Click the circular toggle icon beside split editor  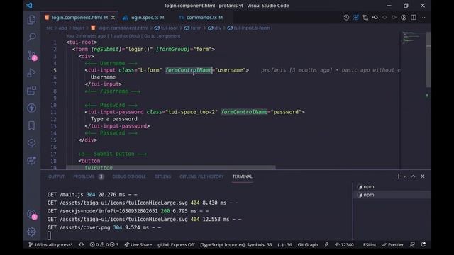click(404, 18)
